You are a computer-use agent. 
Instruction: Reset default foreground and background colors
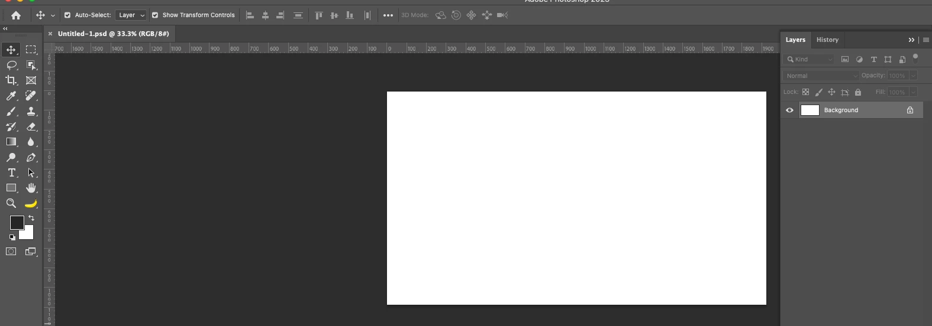coord(12,237)
